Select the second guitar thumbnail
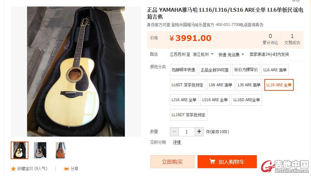The width and height of the screenshot is (311, 176). [x=40, y=150]
